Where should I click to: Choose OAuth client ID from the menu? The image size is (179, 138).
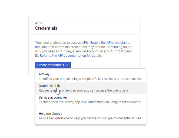(x=49, y=86)
